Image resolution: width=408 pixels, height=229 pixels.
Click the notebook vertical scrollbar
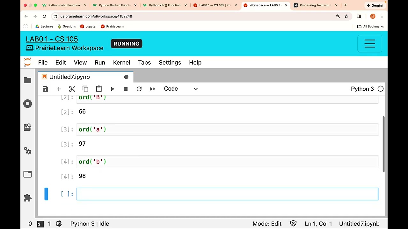(x=383, y=145)
